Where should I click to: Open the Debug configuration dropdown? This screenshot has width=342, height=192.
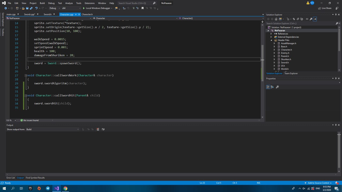click(55, 8)
